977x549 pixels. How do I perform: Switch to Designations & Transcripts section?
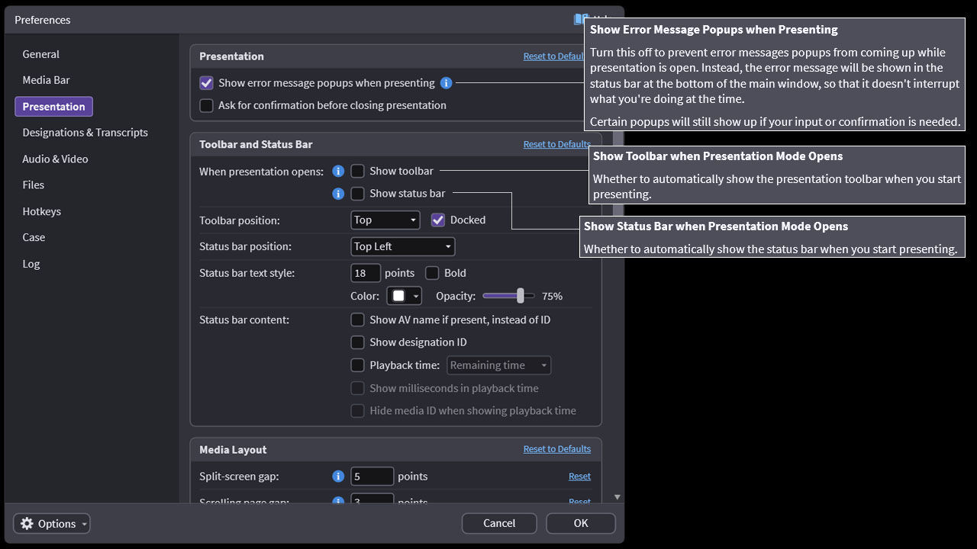(85, 133)
